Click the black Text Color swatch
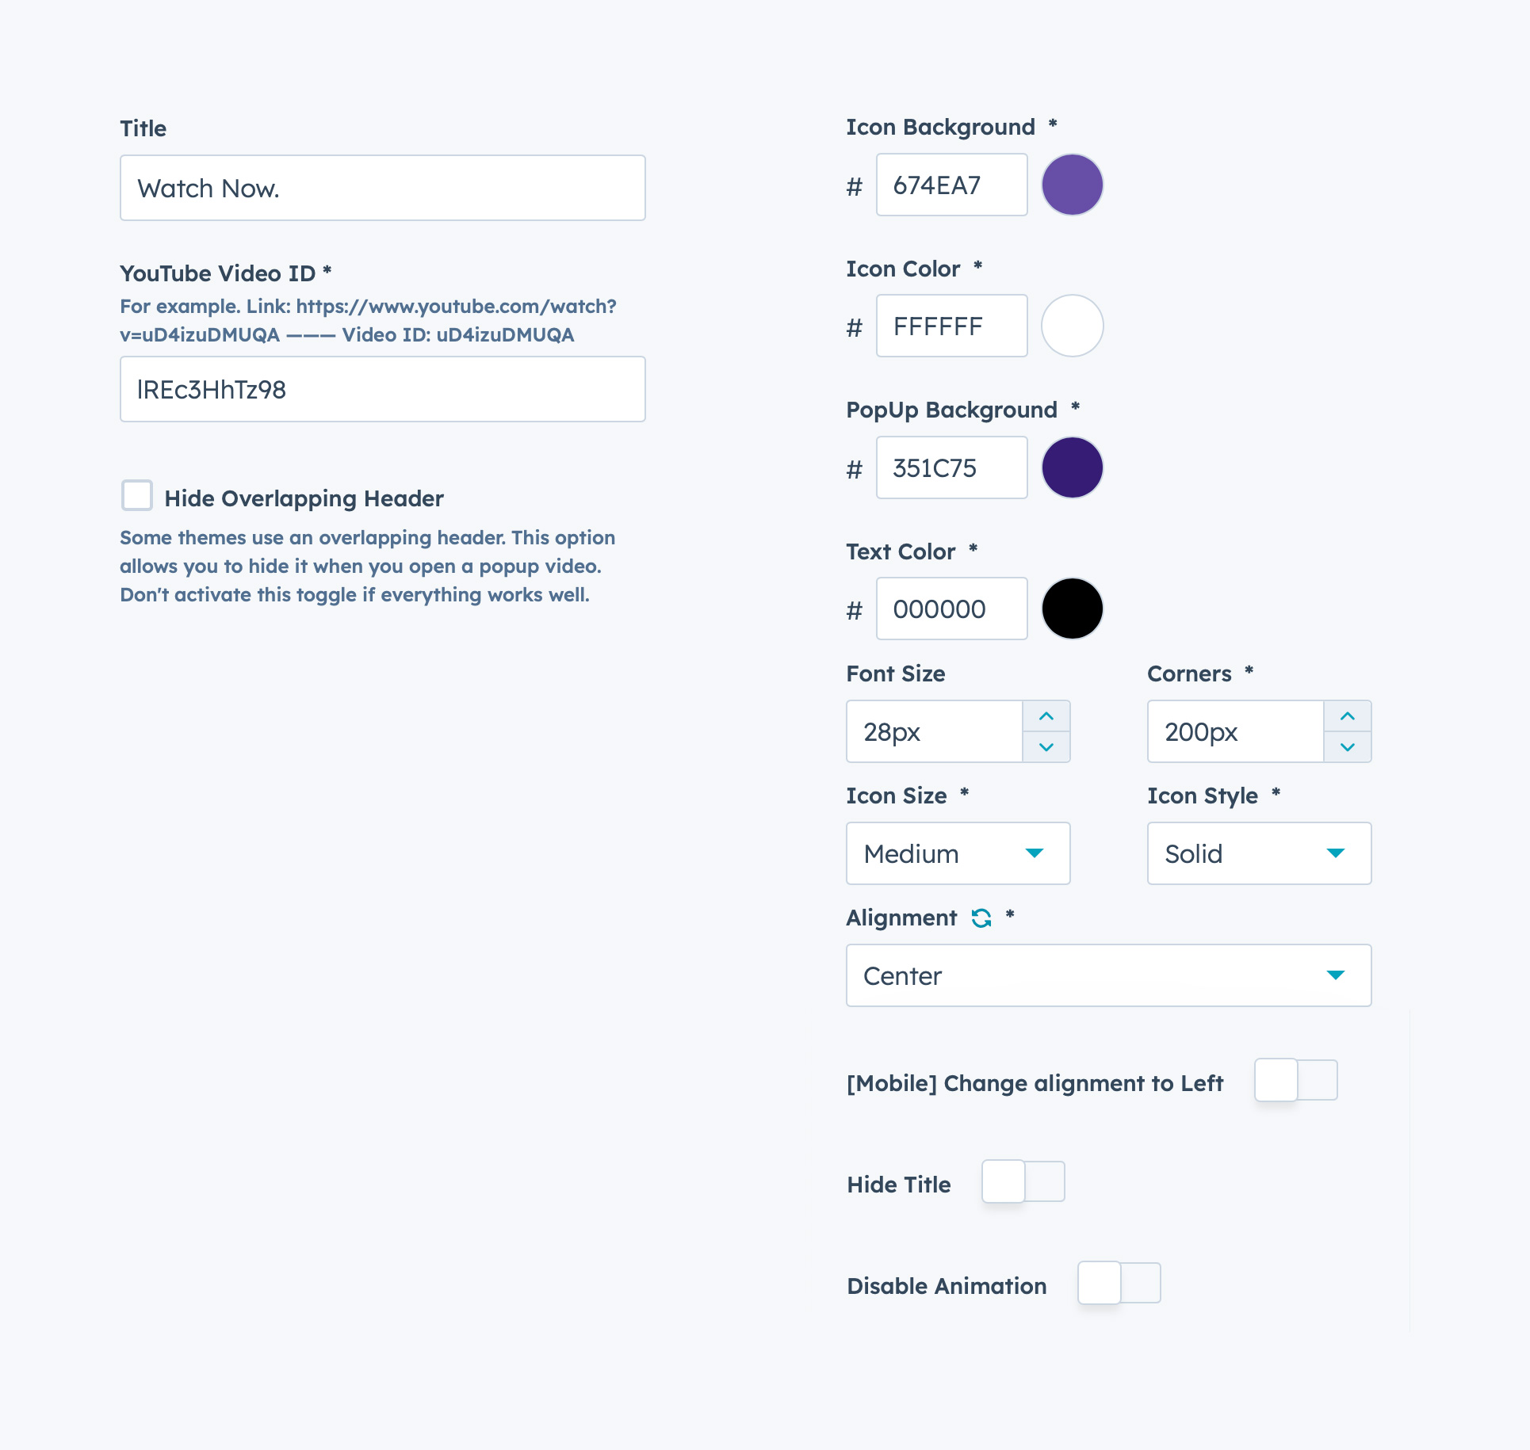The height and width of the screenshot is (1450, 1530). [1072, 609]
